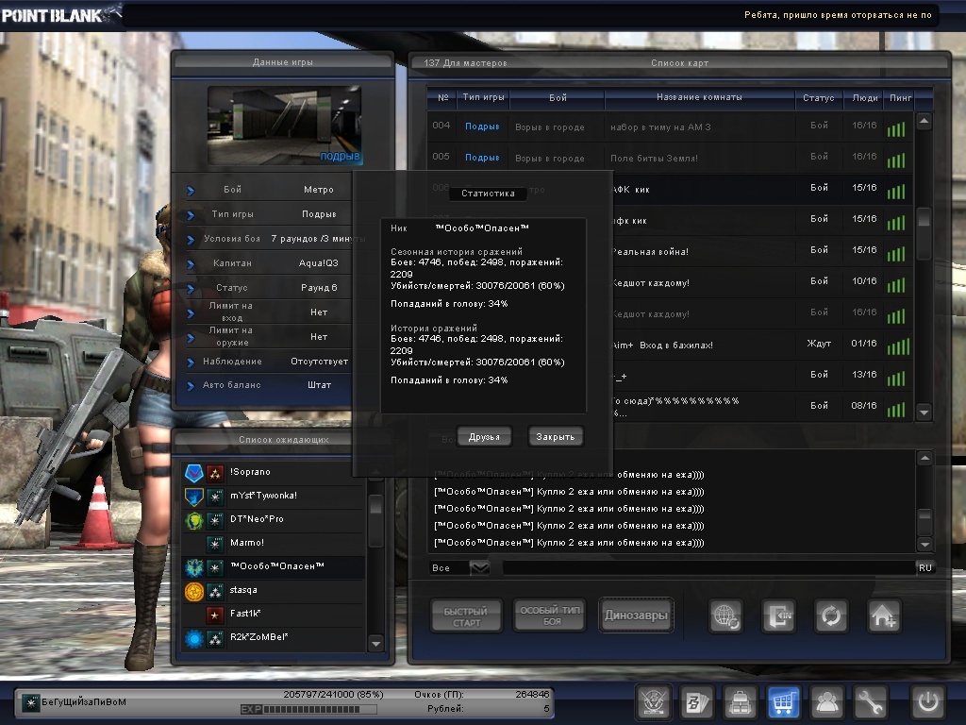Click the power exit icon
The image size is (966, 725).
(928, 701)
